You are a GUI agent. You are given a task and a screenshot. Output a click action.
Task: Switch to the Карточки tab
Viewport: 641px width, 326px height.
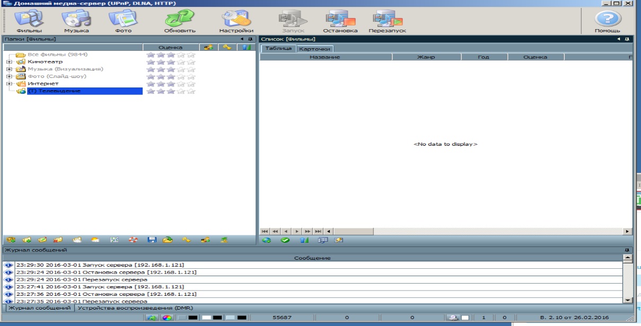click(x=314, y=49)
